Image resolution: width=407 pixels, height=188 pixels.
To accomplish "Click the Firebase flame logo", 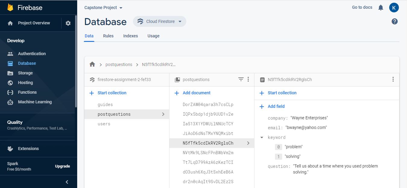I will [10, 8].
